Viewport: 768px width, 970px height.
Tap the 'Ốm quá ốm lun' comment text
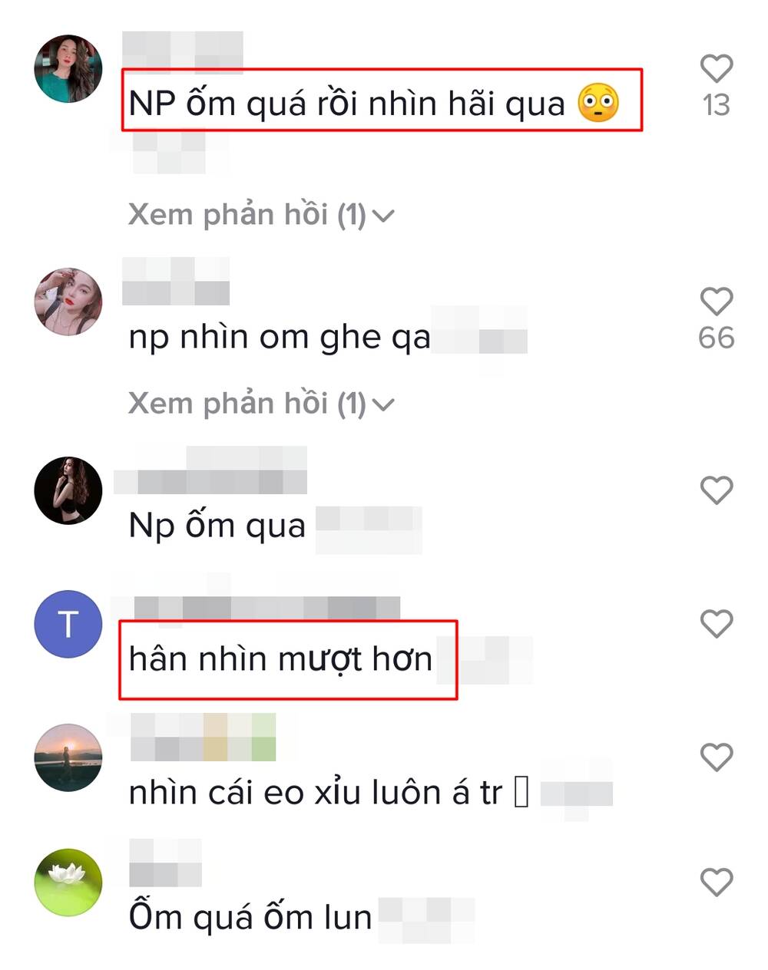click(250, 917)
